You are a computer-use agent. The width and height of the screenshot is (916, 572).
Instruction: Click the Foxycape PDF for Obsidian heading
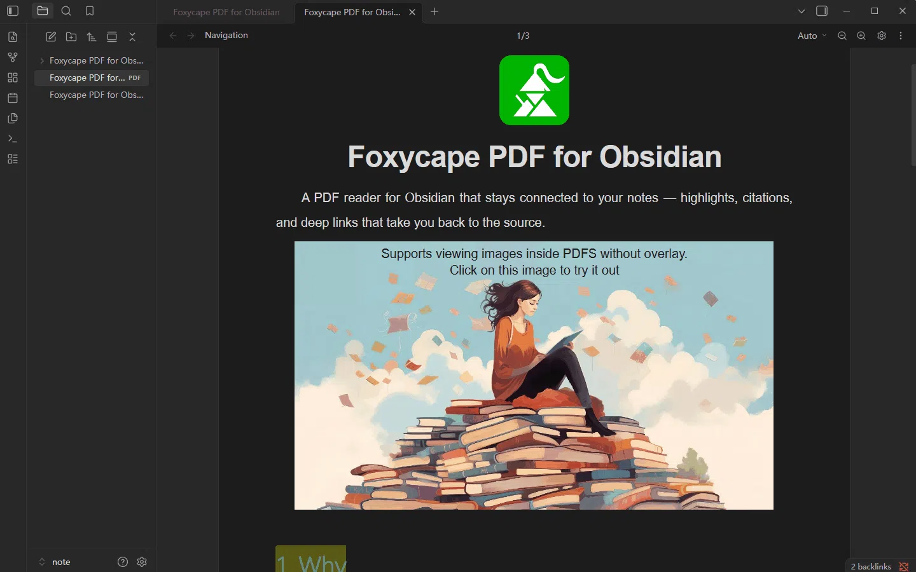point(534,157)
